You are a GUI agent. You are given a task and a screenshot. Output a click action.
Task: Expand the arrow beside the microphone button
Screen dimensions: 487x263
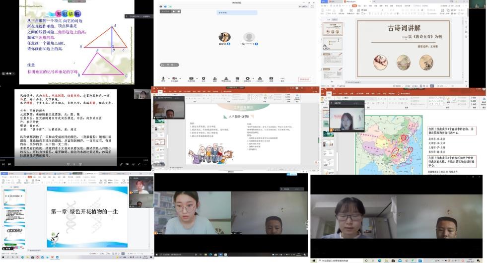pos(168,78)
